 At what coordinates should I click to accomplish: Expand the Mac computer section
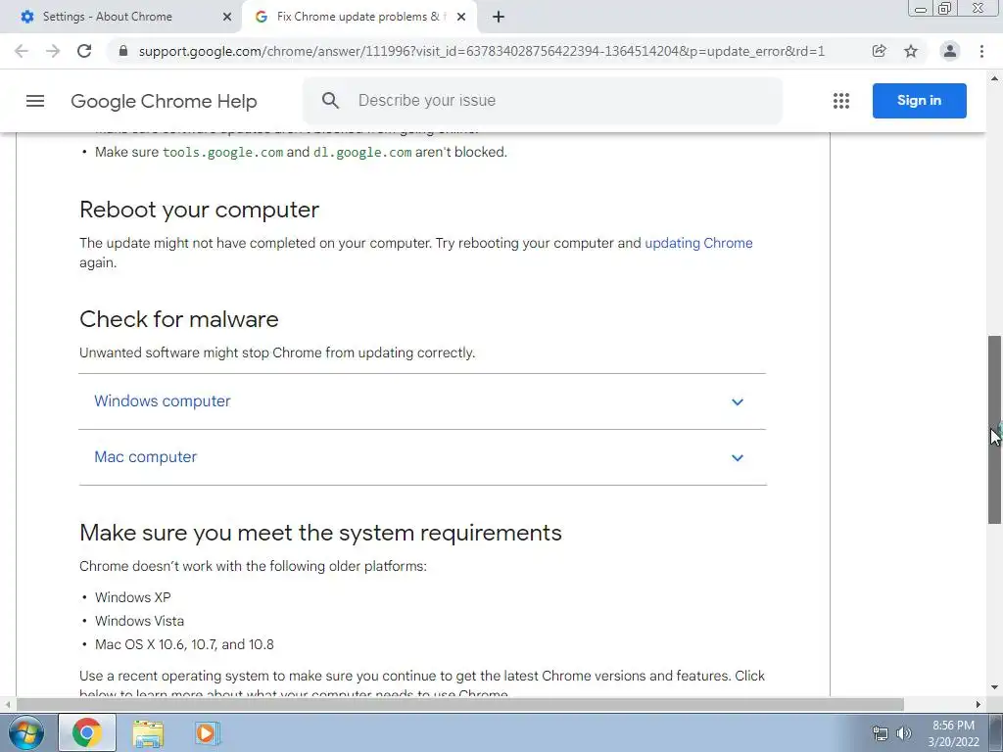[x=422, y=457]
